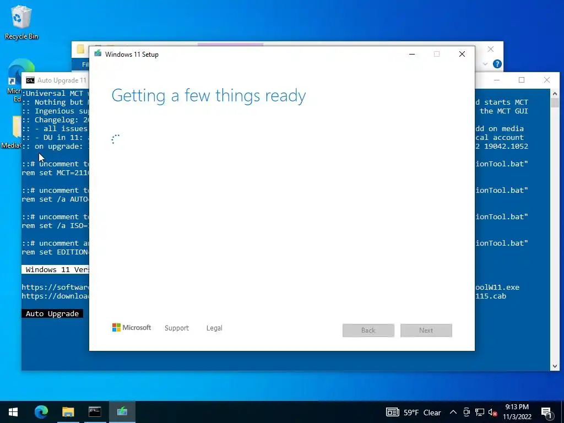Show hidden system tray icons
The image size is (564, 423).
coord(453,412)
